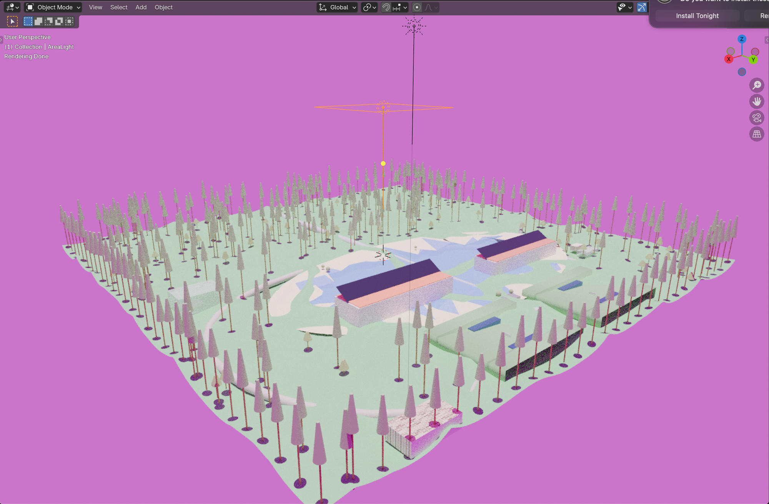Choose Set a new selection mode
The image size is (769, 504).
coord(28,21)
